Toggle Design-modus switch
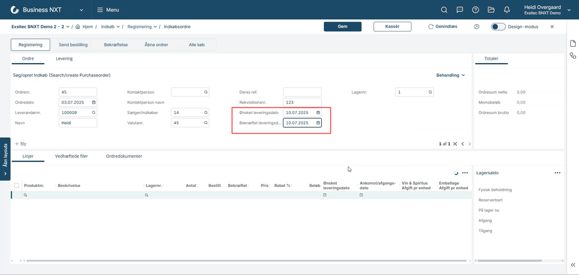The height and width of the screenshot is (275, 579). coord(498,27)
